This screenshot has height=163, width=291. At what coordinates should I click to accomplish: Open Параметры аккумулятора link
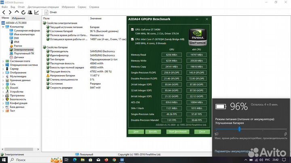232,151
